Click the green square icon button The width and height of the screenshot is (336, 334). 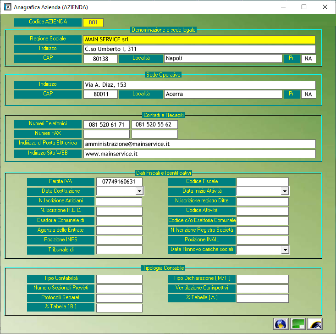coord(297,324)
